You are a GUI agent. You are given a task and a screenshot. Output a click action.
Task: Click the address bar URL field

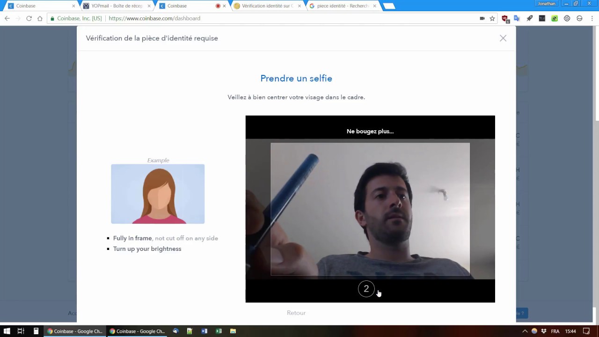(x=290, y=18)
